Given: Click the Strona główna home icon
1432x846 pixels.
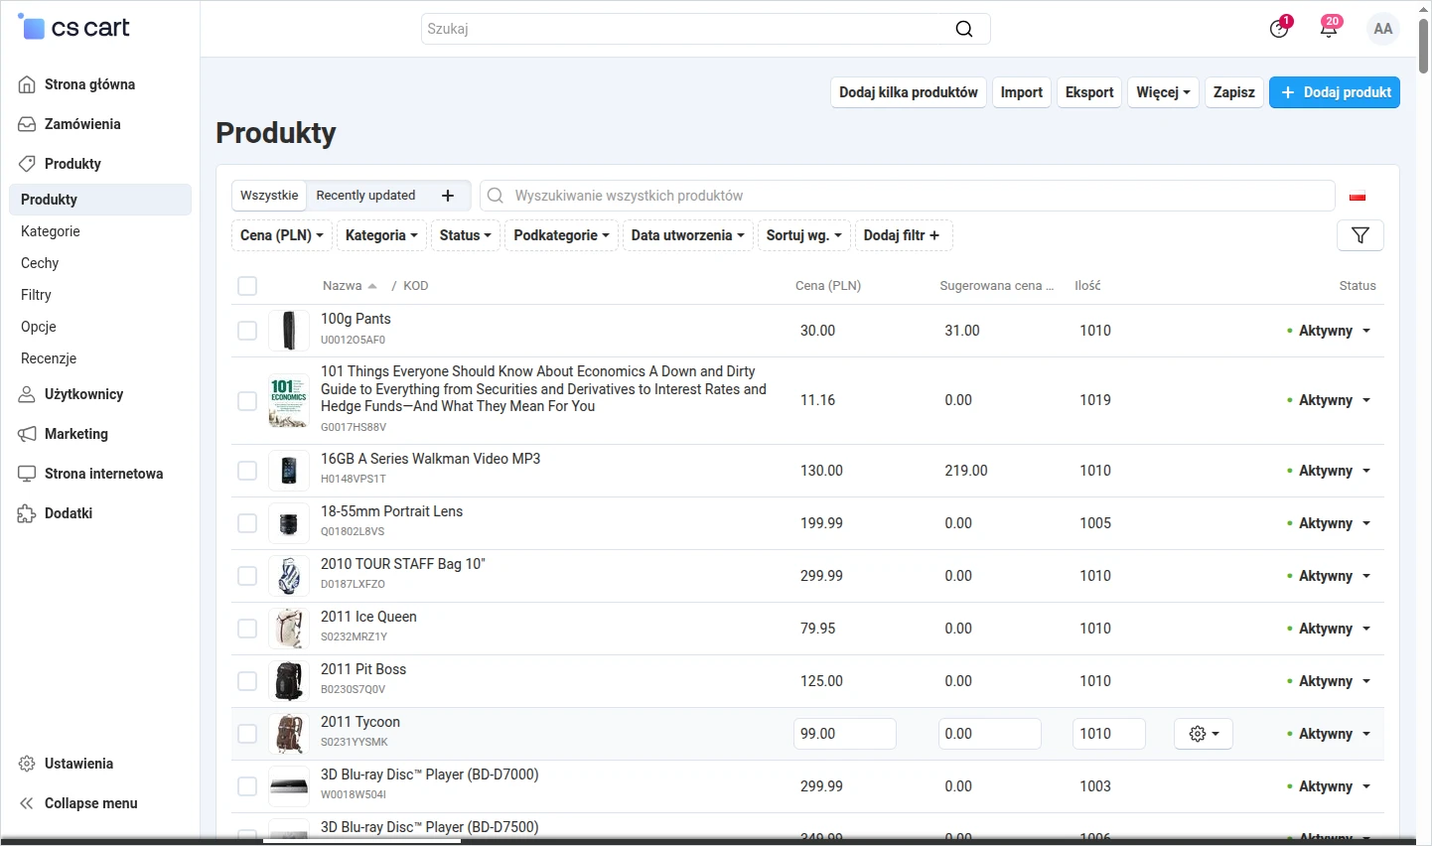Looking at the screenshot, I should (27, 84).
